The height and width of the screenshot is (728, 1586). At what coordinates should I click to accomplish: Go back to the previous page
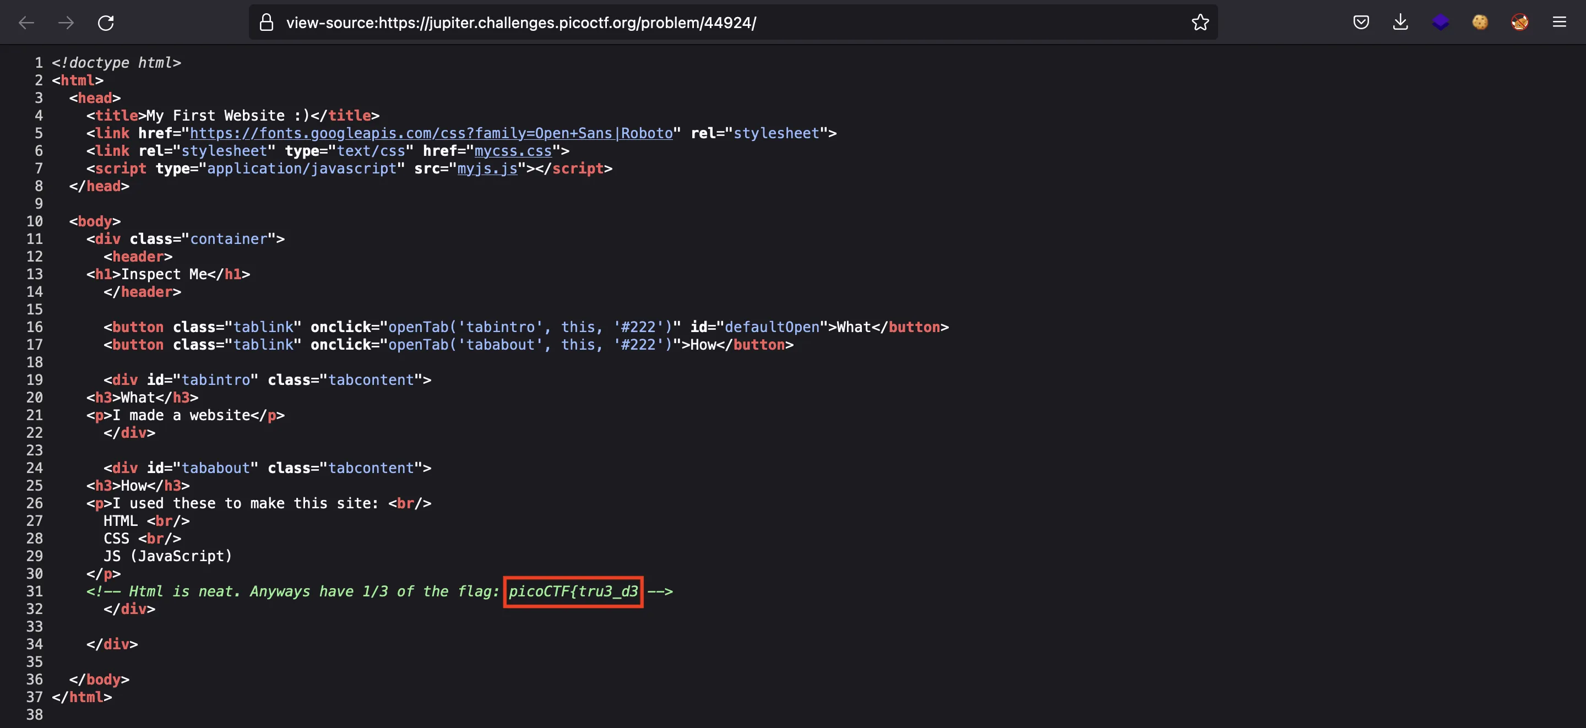pos(26,23)
